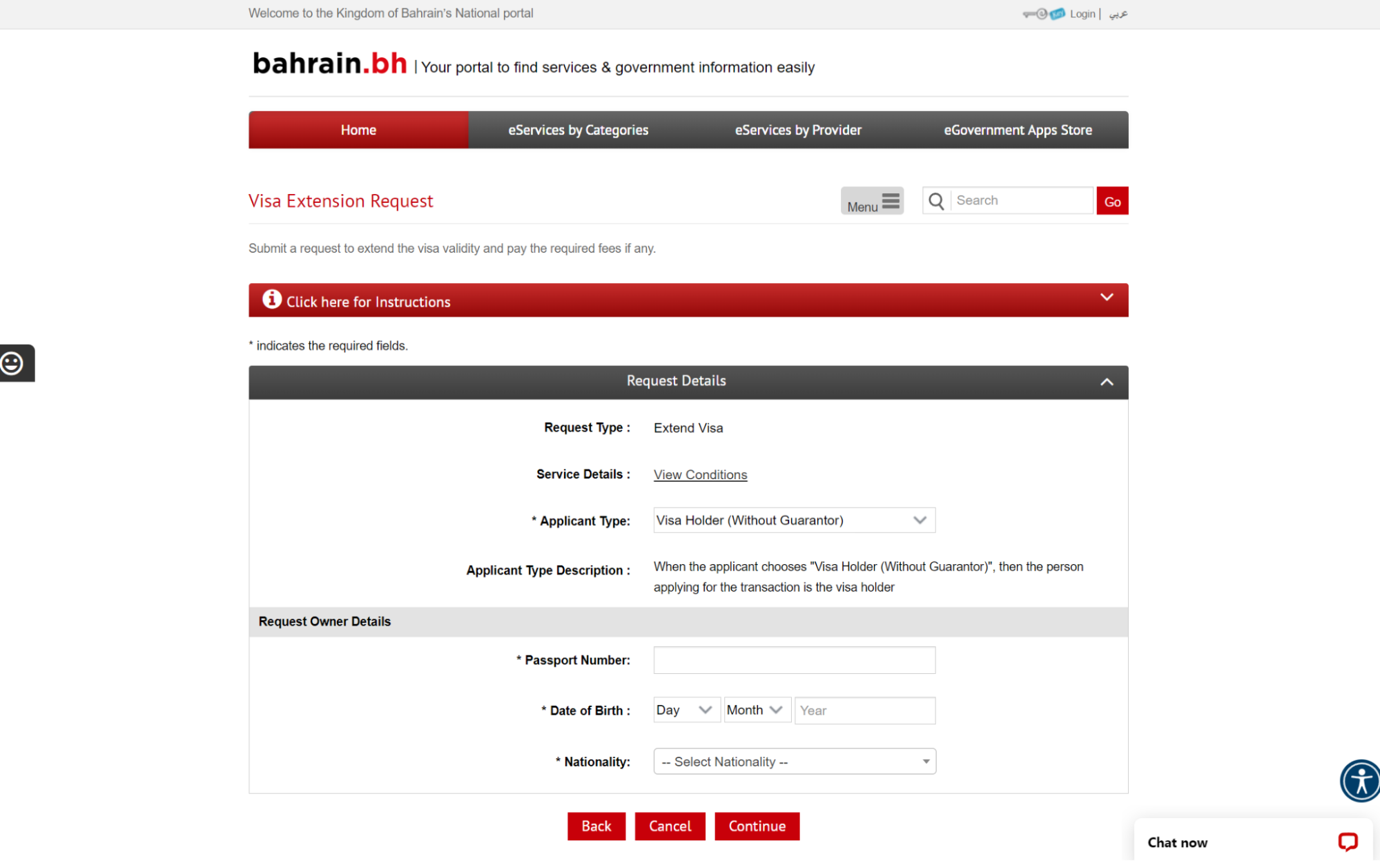Open the accessibility options icon
Screen dimensions: 1380x861
pyautogui.click(x=1359, y=781)
